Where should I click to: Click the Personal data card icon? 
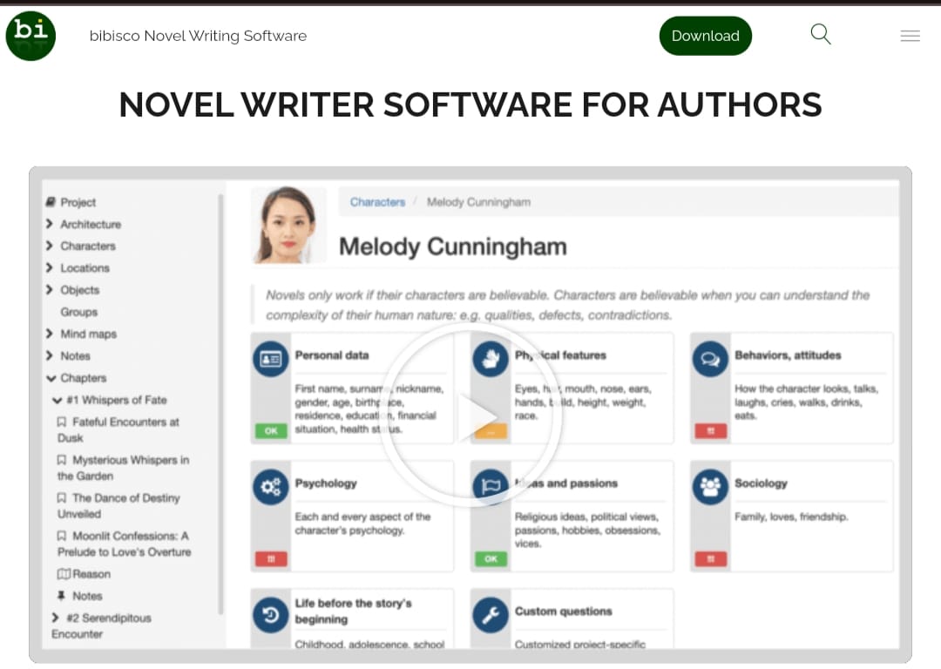coord(271,359)
